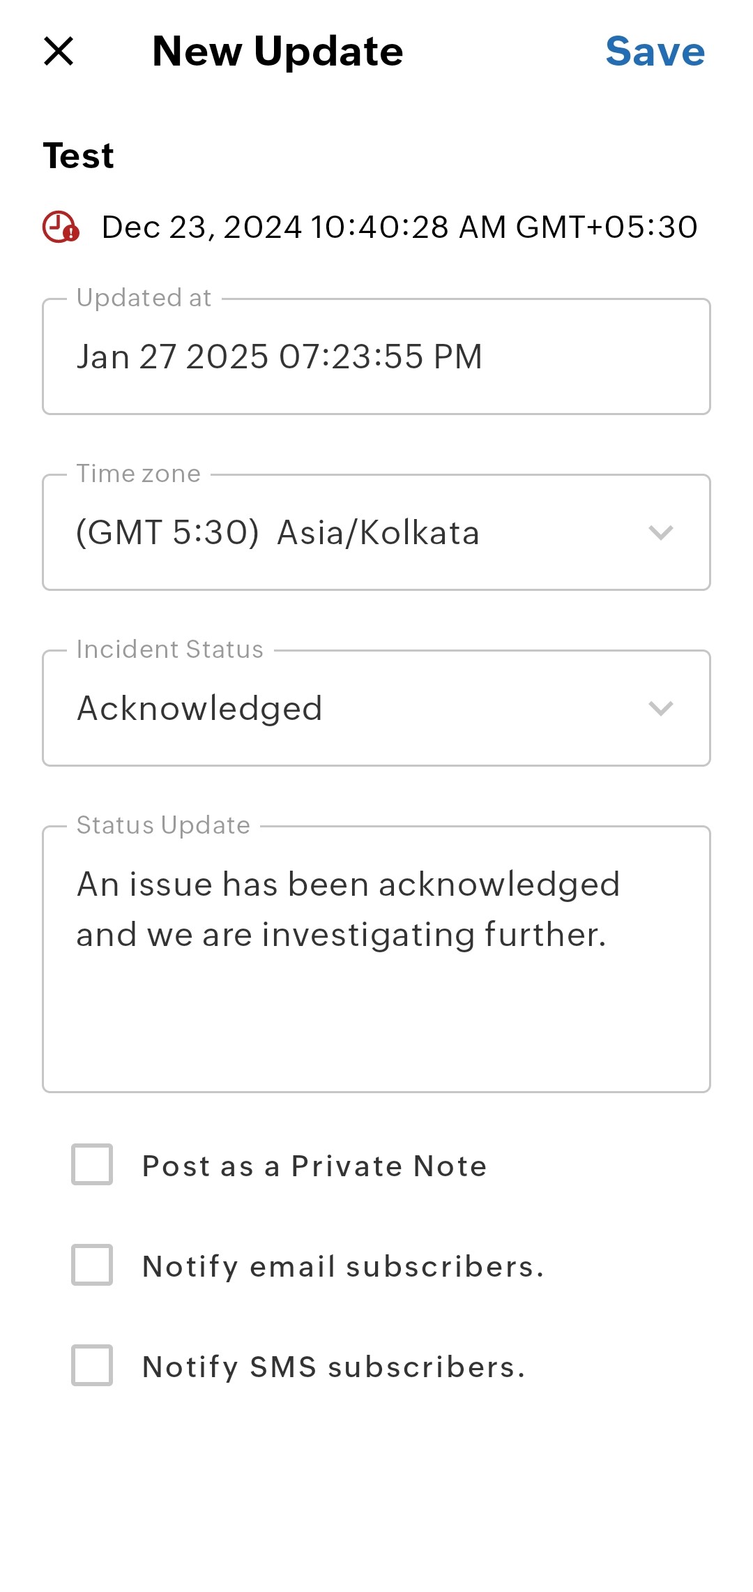Tap the "Notify email subscribers." label text

pyautogui.click(x=343, y=1266)
